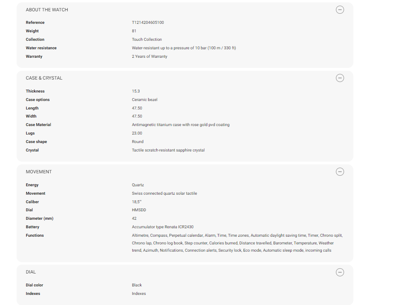Viewport: 393px width, 305px height.
Task: Click the Black dial color value
Action: pos(137,285)
